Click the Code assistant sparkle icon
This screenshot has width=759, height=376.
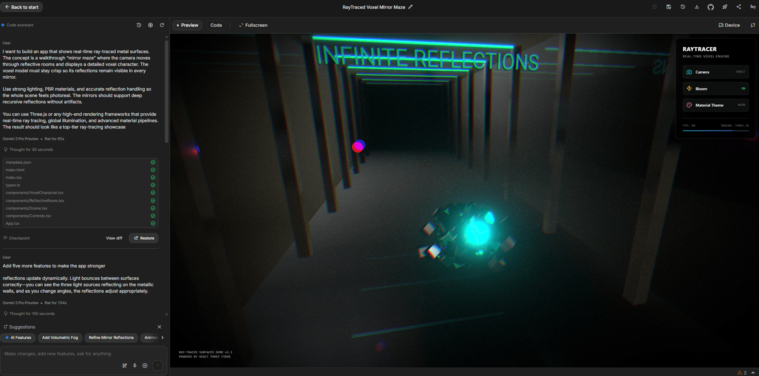click(3, 25)
